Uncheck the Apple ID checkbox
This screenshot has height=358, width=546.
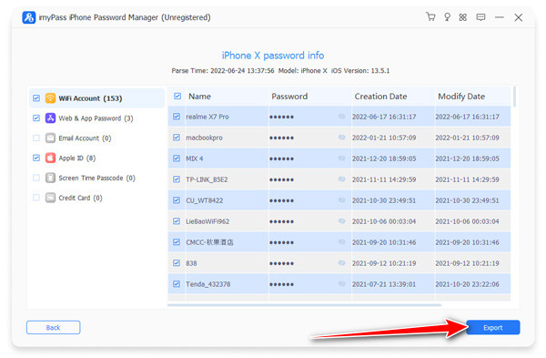point(36,158)
